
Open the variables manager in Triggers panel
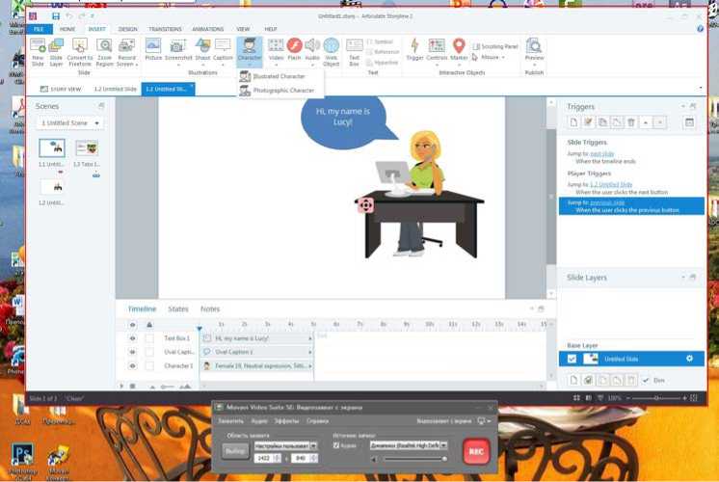(689, 122)
